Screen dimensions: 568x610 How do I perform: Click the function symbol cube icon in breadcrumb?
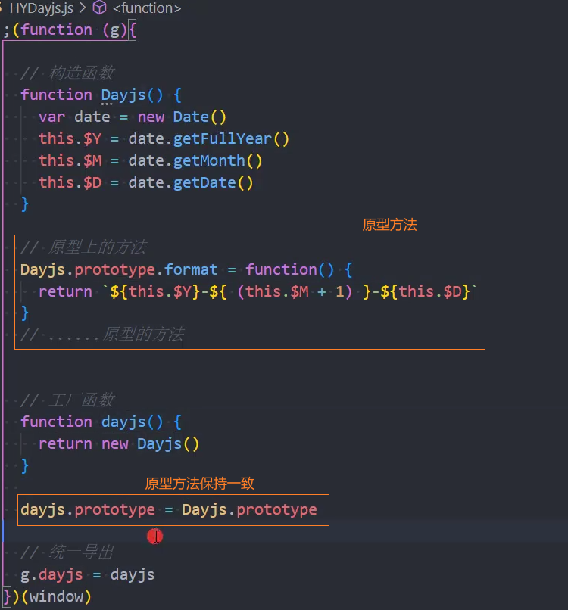99,8
